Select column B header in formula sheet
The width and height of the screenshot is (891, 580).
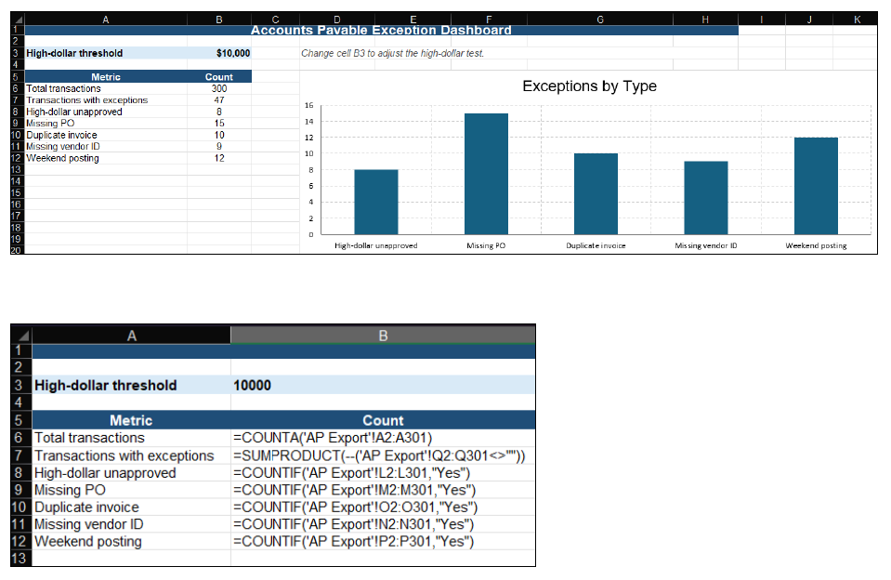pyautogui.click(x=383, y=336)
